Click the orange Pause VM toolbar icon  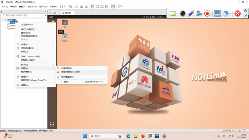61,7
